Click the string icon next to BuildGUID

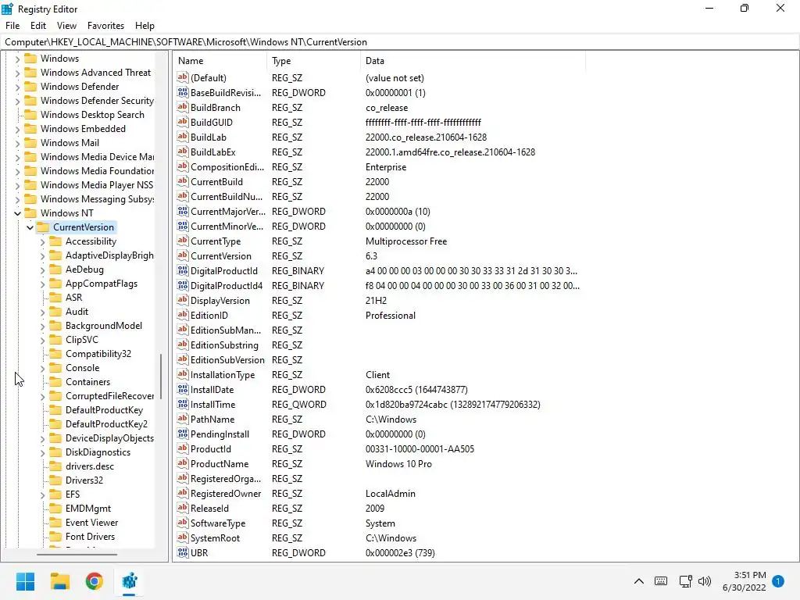(x=183, y=122)
